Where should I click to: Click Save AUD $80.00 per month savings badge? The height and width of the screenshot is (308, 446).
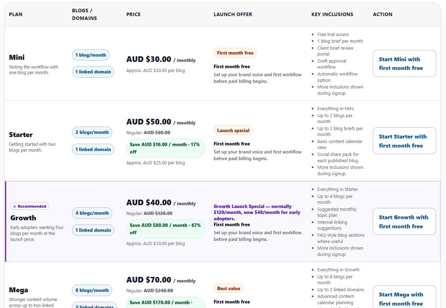tap(166, 229)
